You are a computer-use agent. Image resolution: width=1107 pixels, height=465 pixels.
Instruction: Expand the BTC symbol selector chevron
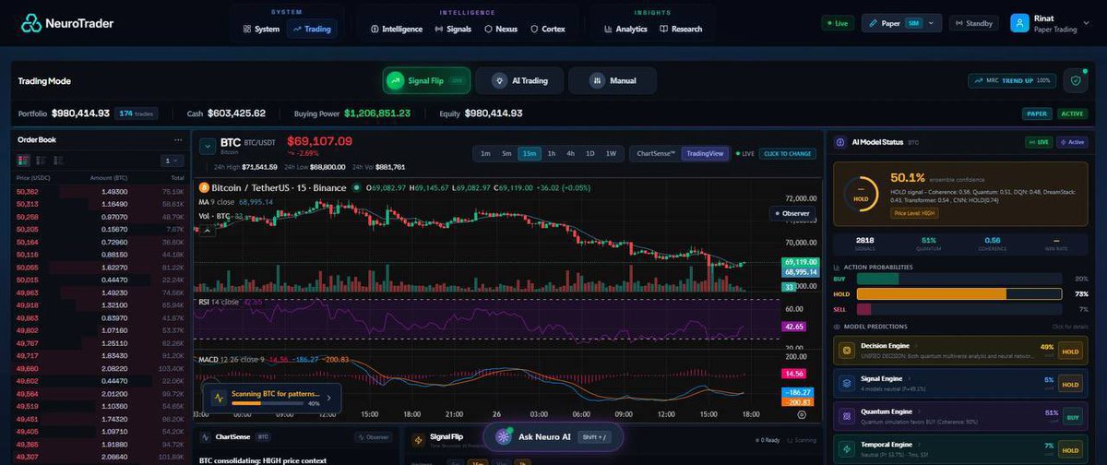click(207, 145)
